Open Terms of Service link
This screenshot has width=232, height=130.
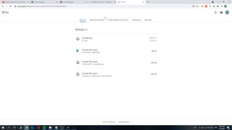tap(109, 122)
